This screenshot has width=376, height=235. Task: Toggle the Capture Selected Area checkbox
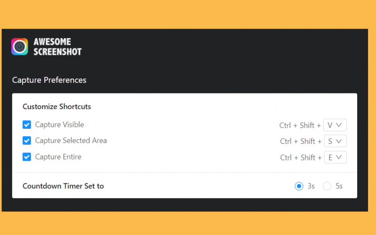tap(27, 141)
